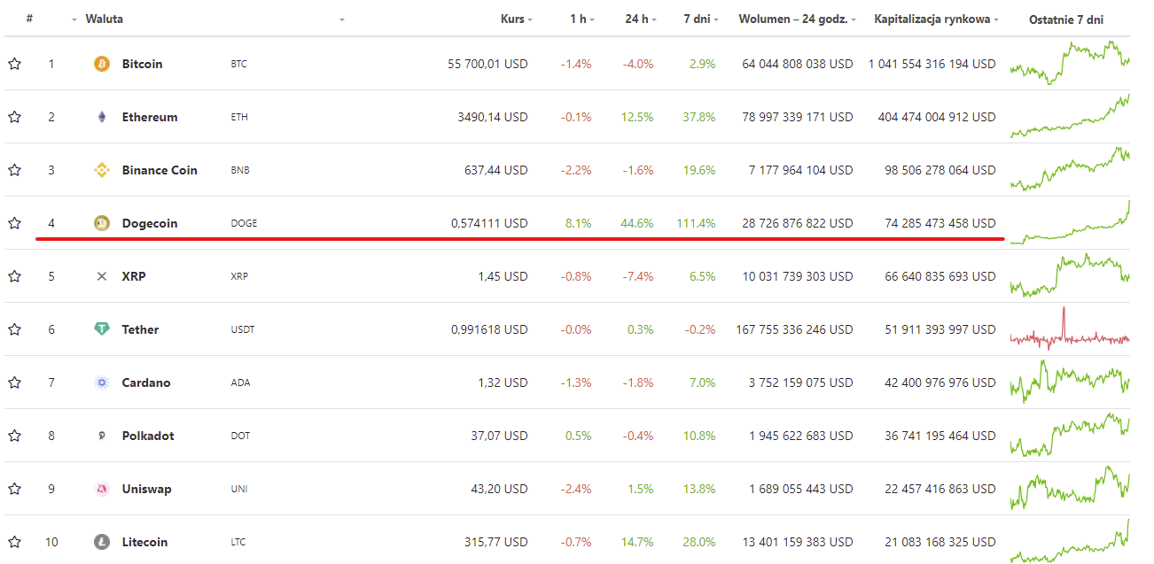Click the USDT ticker symbol
The image size is (1154, 564).
[243, 329]
